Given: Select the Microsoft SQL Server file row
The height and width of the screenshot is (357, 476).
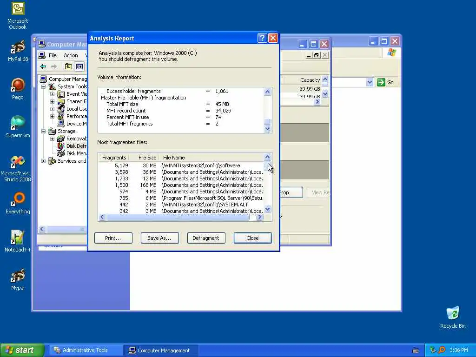Looking at the screenshot, I should (181, 198).
